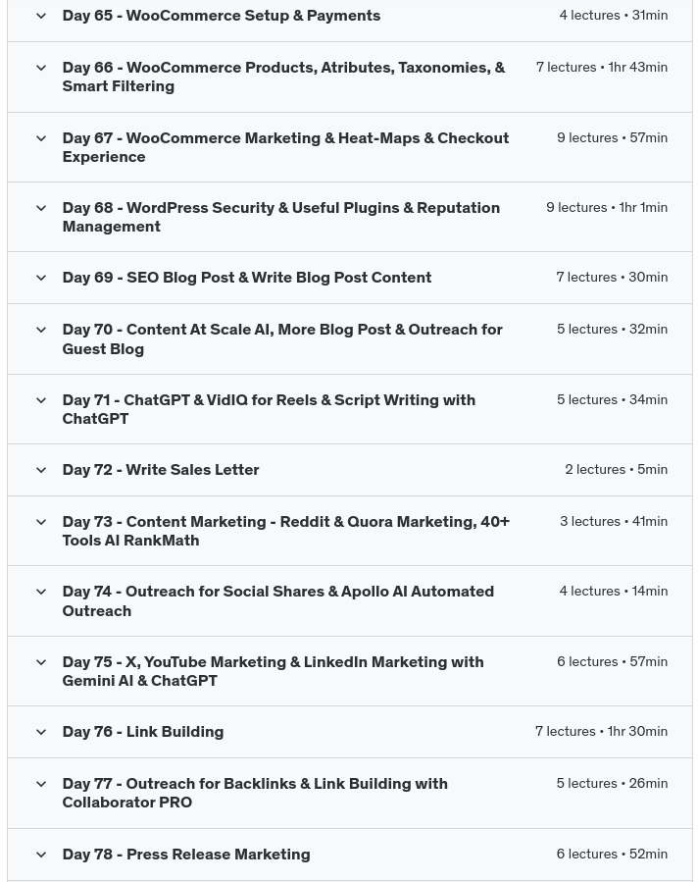Open the Day 69 SEO Blog Post chevron

point(41,278)
